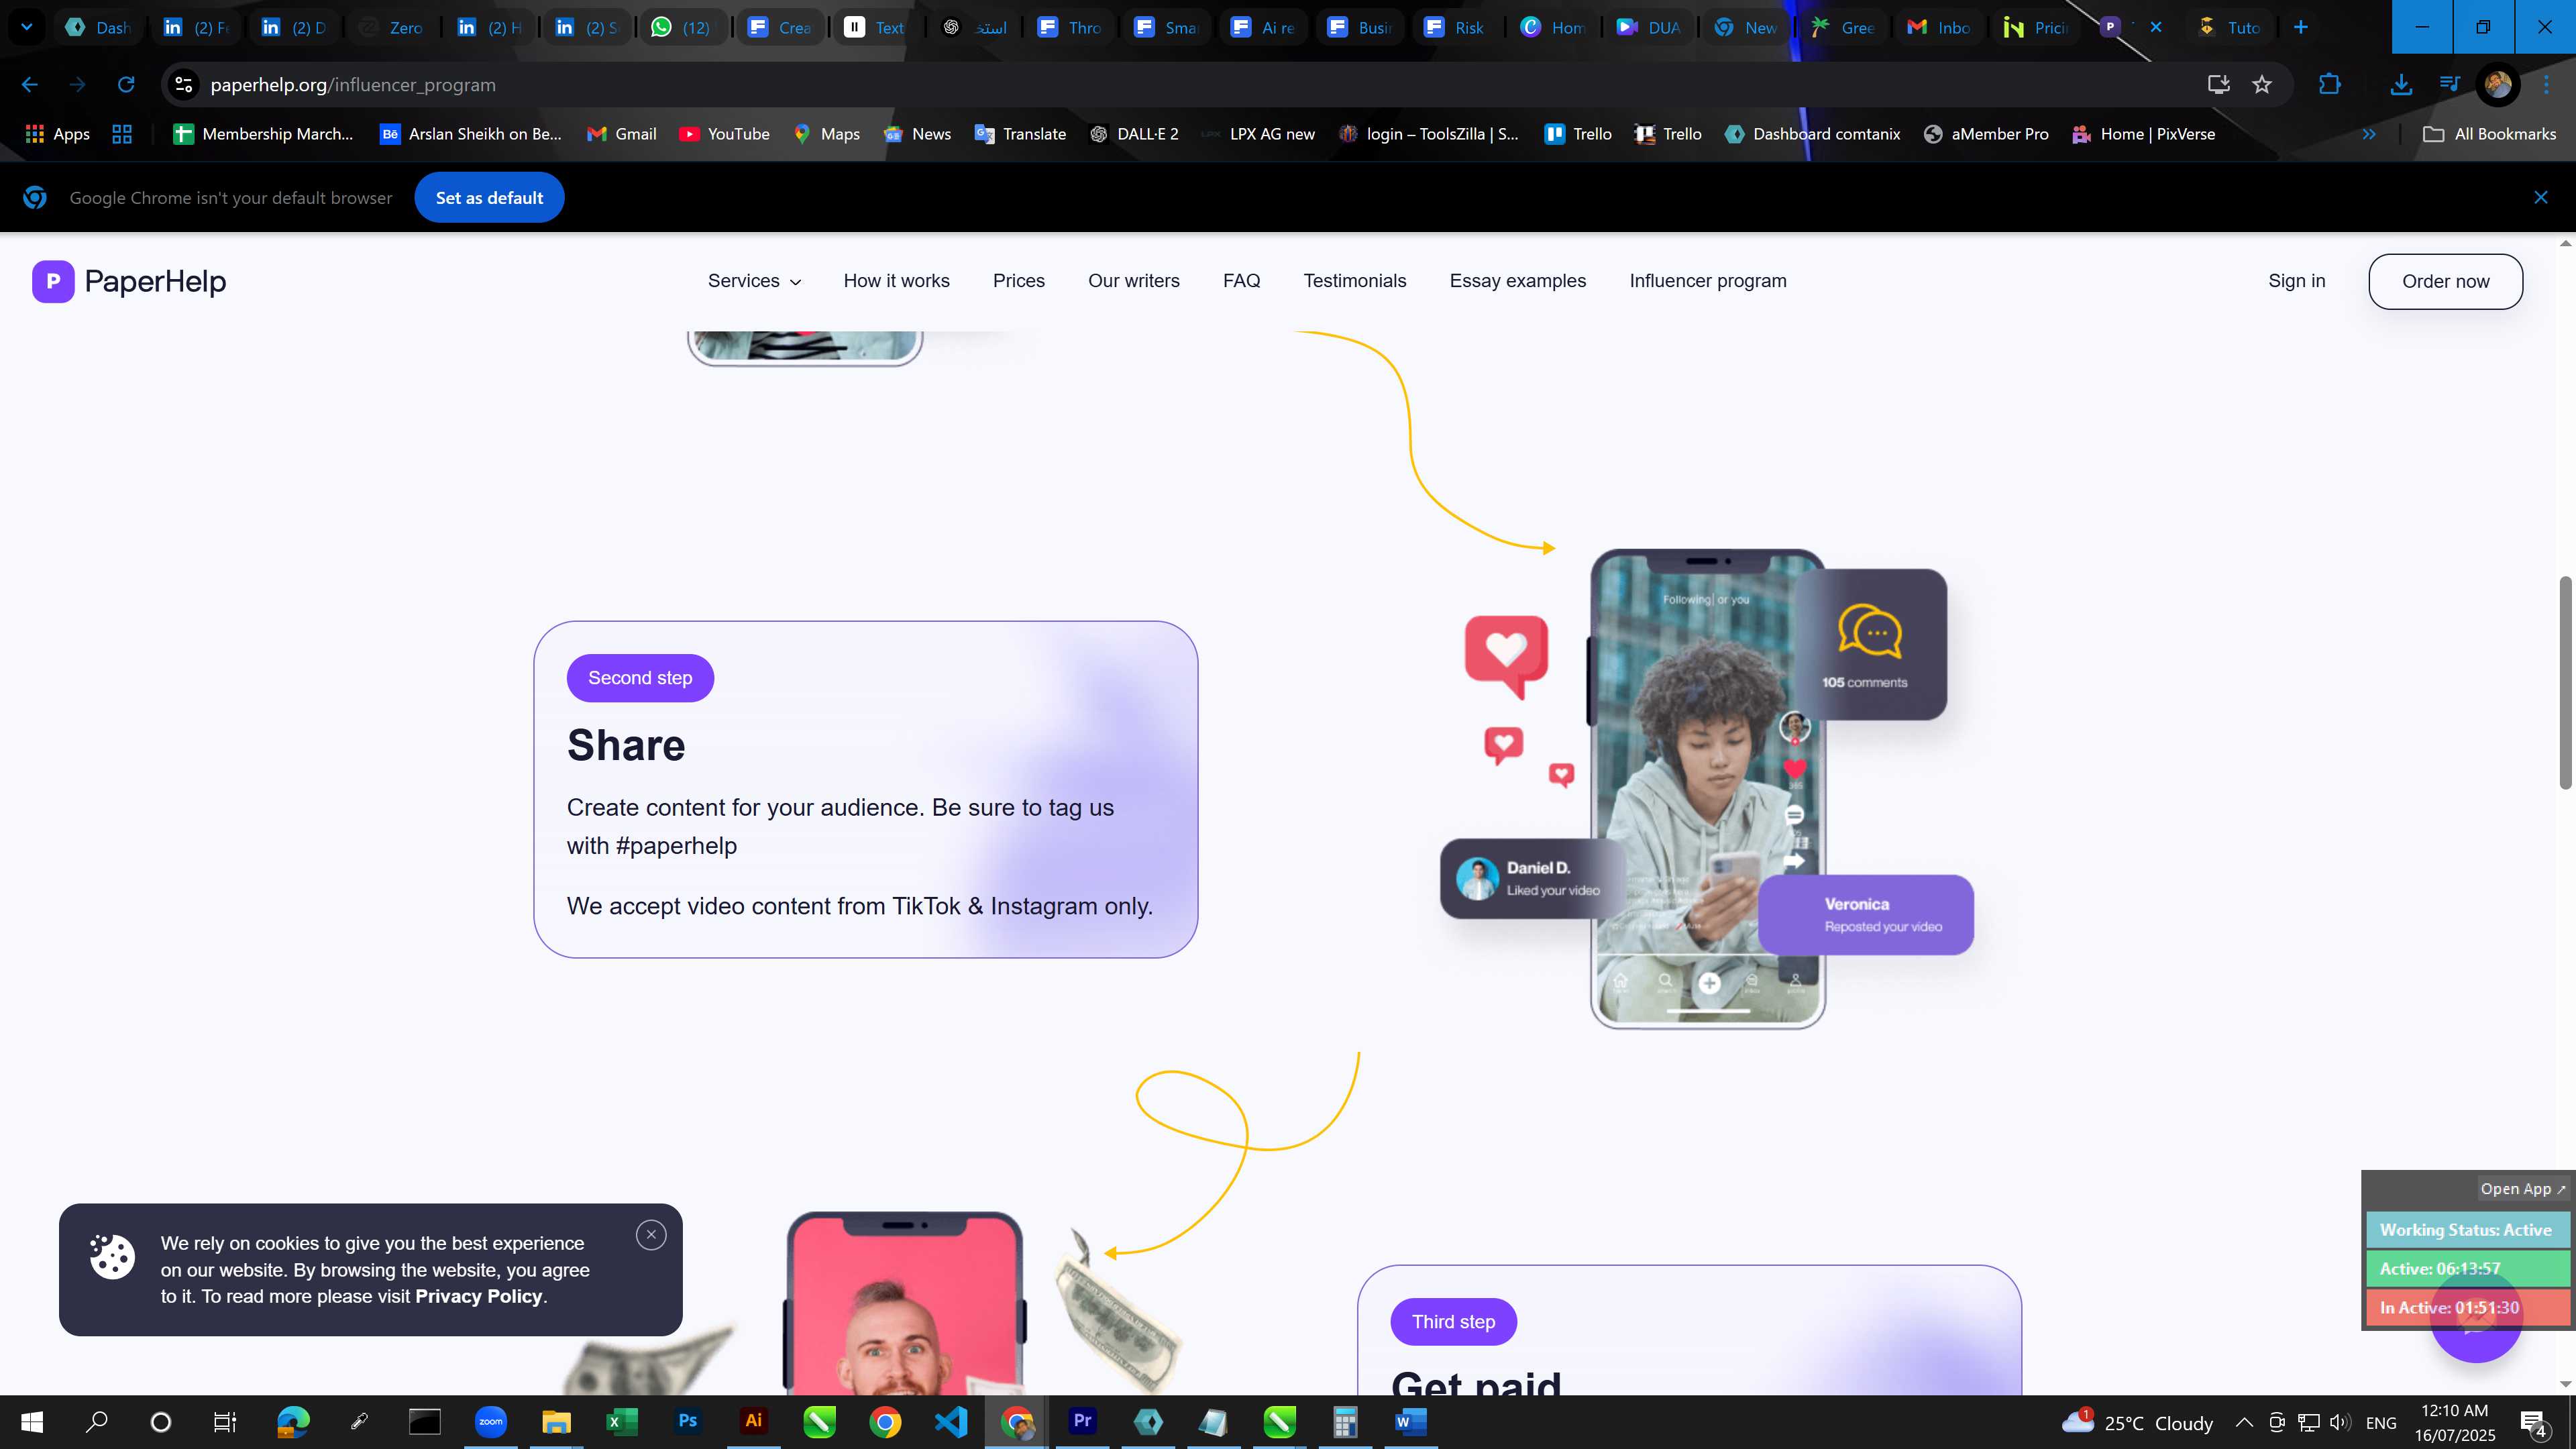Click the Sign in link

(2296, 281)
